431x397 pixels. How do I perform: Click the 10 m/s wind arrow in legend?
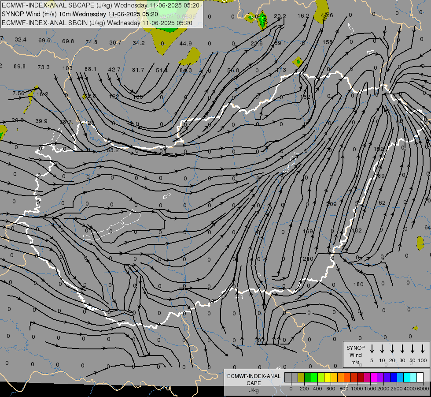pos(382,349)
